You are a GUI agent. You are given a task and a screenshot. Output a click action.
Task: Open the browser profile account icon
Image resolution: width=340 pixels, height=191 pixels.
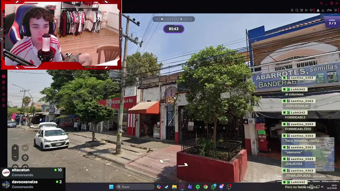click(318, 10)
